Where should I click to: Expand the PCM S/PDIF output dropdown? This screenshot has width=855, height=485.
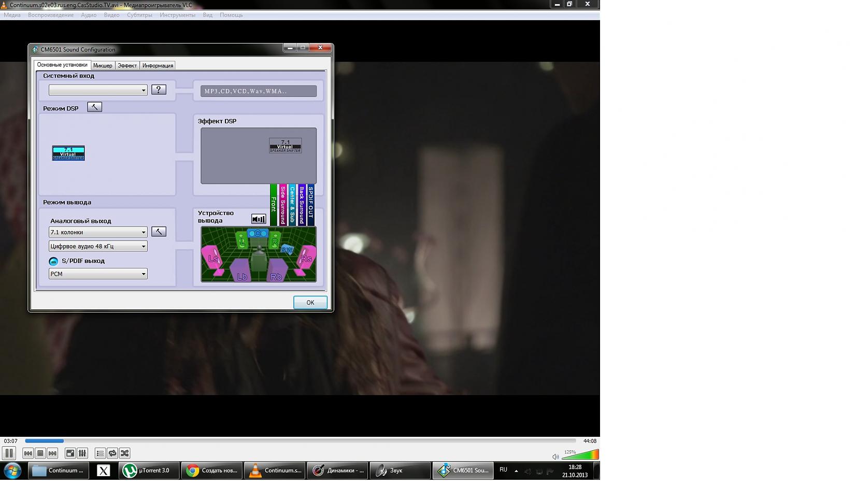(x=98, y=274)
